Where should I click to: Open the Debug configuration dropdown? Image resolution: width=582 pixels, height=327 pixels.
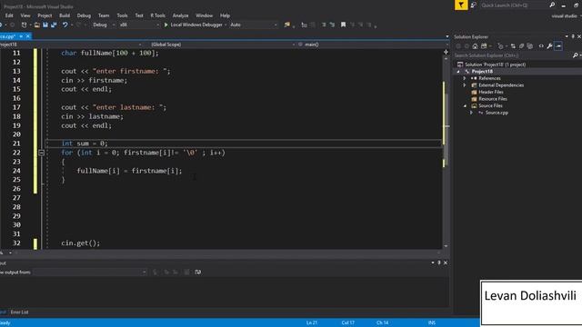pyautogui.click(x=103, y=25)
